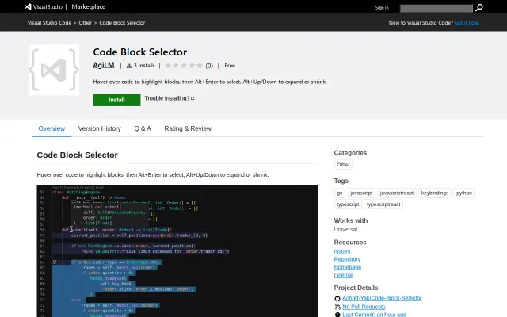
Task: Click the (0) rating count
Action: pos(209,66)
